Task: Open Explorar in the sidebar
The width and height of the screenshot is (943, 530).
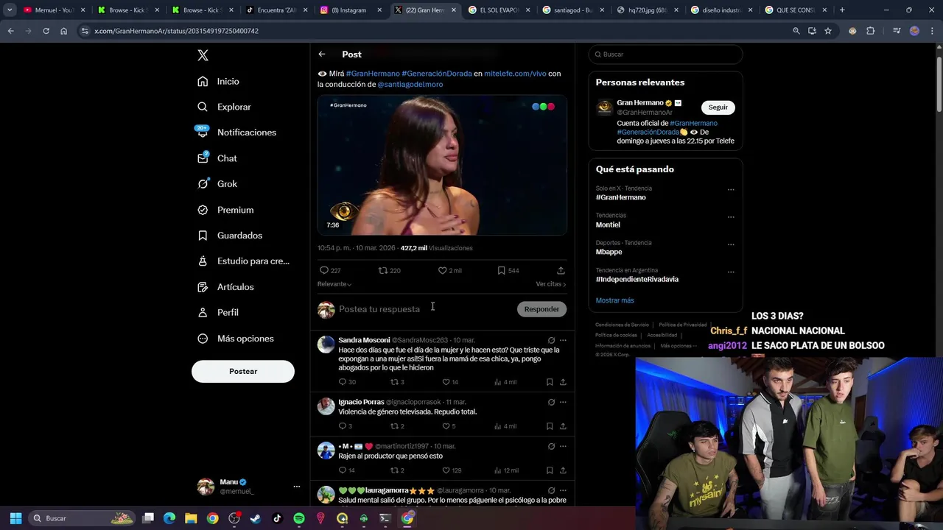Action: pos(224,107)
